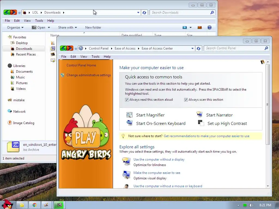Open Control Panel Home link
The width and height of the screenshot is (279, 209).
coord(81,65)
